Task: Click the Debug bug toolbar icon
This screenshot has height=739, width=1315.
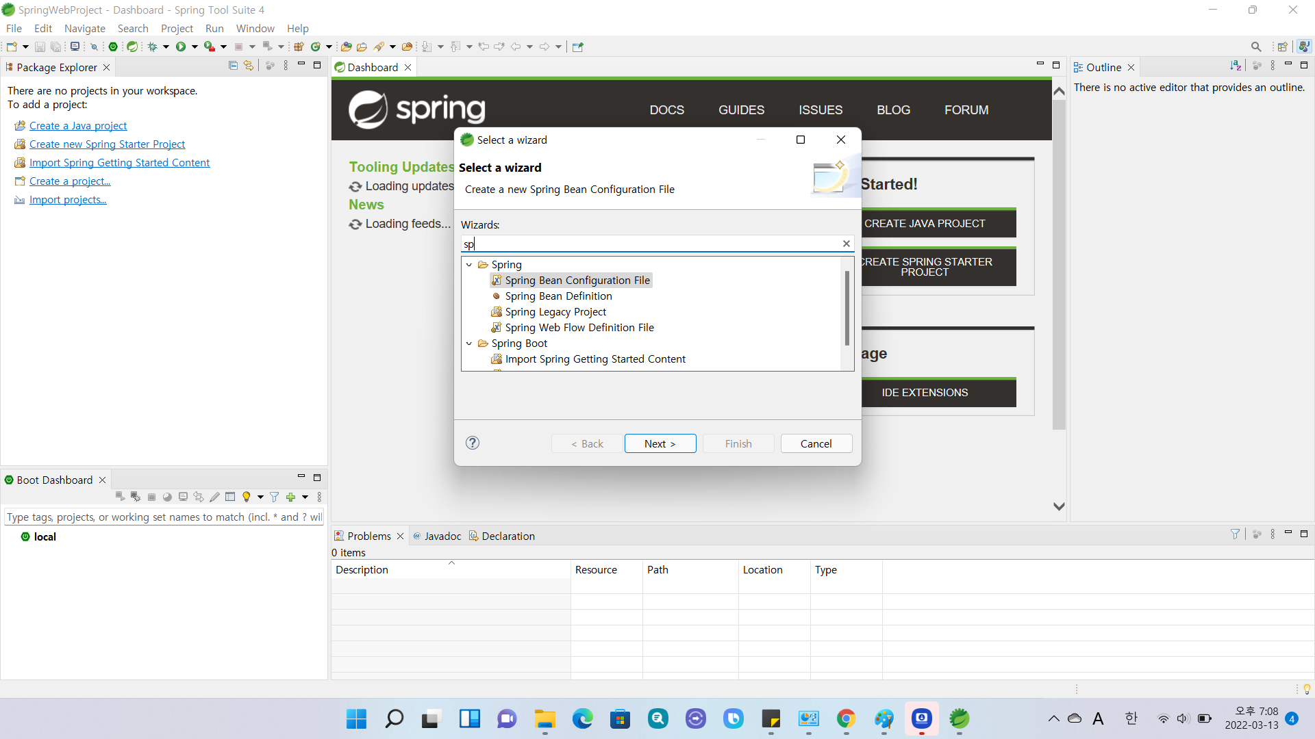Action: [x=153, y=47]
